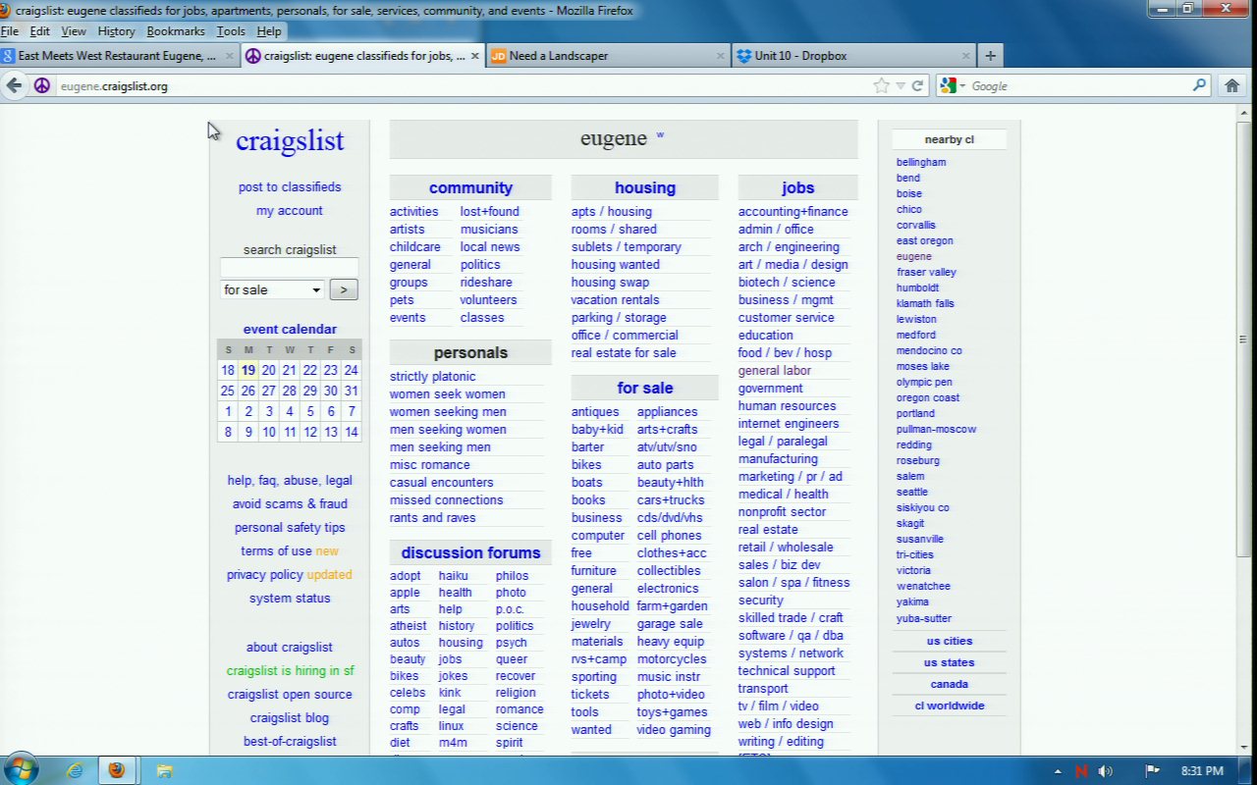Click the 'post to classifieds' link

pos(289,186)
